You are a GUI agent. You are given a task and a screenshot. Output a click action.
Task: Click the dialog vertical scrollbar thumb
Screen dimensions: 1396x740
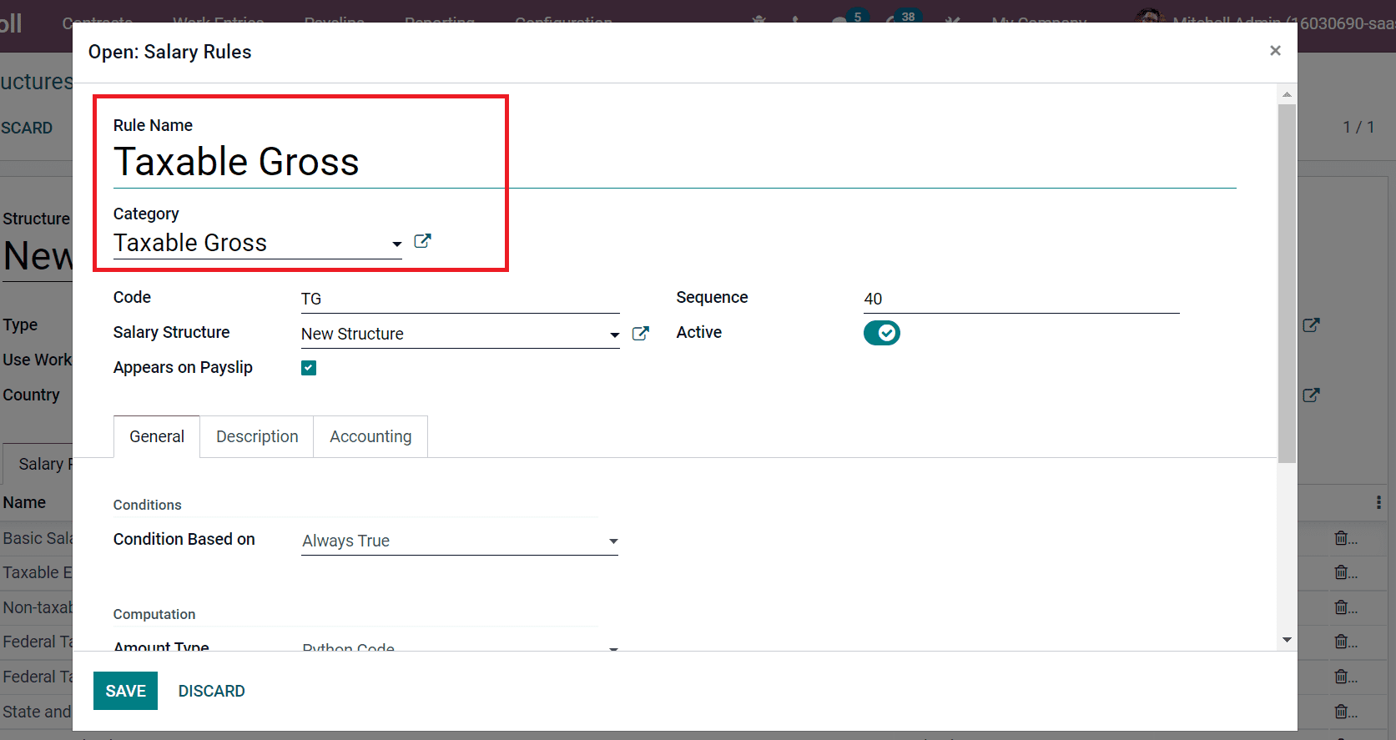click(1287, 284)
